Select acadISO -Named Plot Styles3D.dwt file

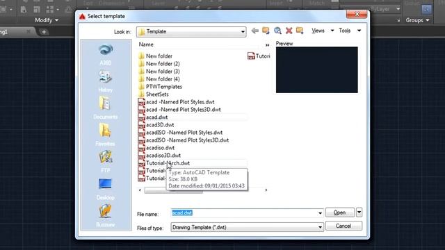click(x=184, y=140)
